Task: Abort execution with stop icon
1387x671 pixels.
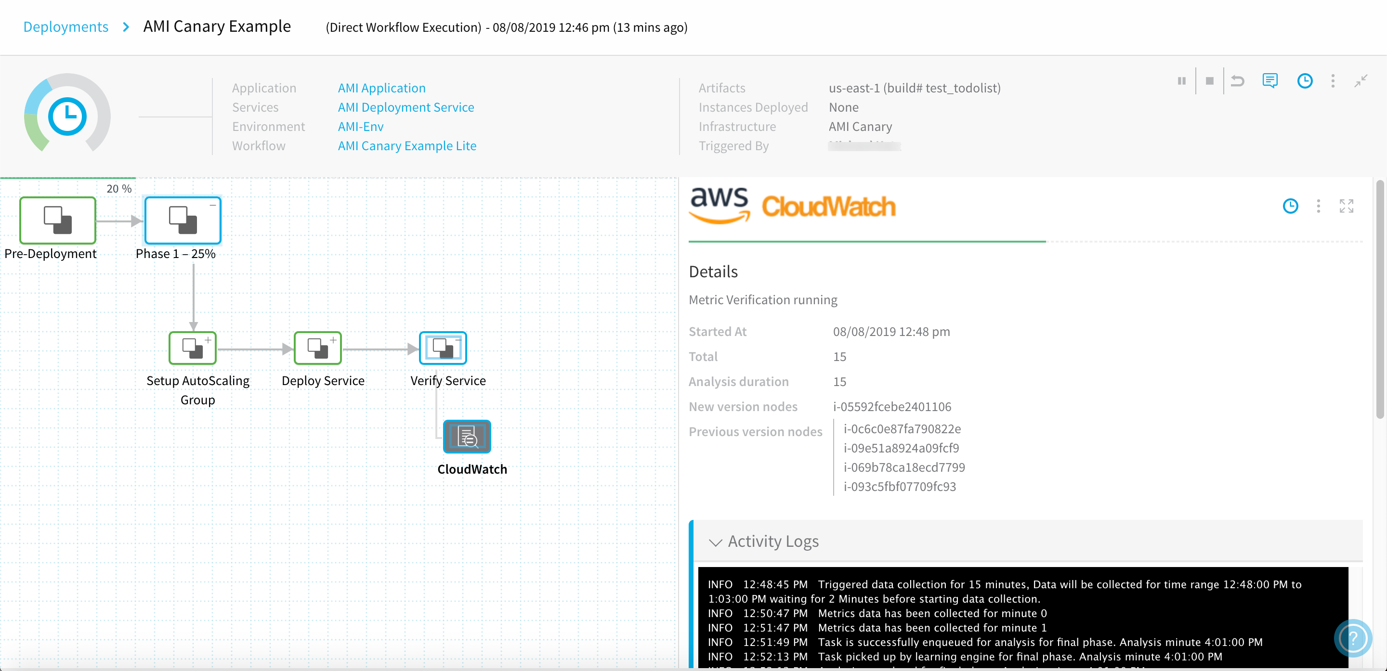Action: point(1209,81)
